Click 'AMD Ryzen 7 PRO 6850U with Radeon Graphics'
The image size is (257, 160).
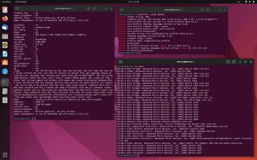pyautogui.click(x=60, y=35)
